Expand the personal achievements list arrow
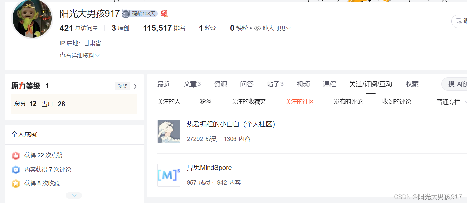This screenshot has height=203, width=467. click(x=74, y=195)
